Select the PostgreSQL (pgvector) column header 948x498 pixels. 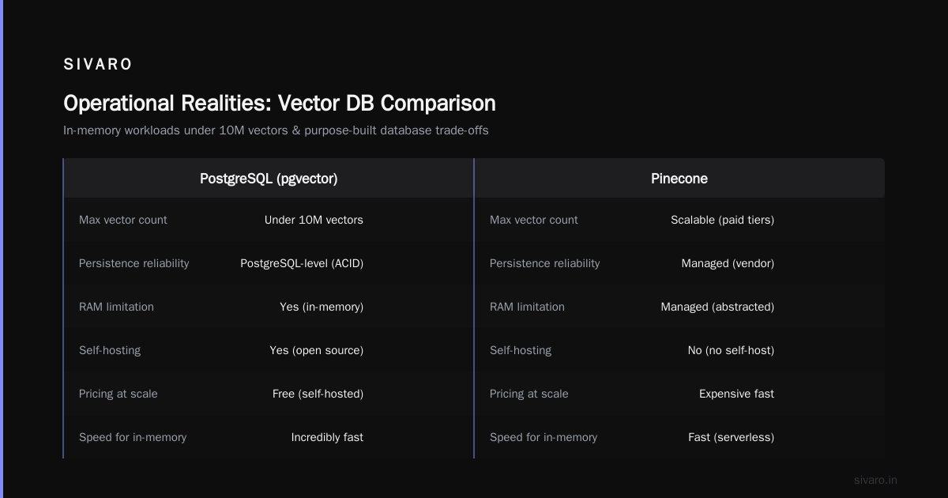[269, 179]
